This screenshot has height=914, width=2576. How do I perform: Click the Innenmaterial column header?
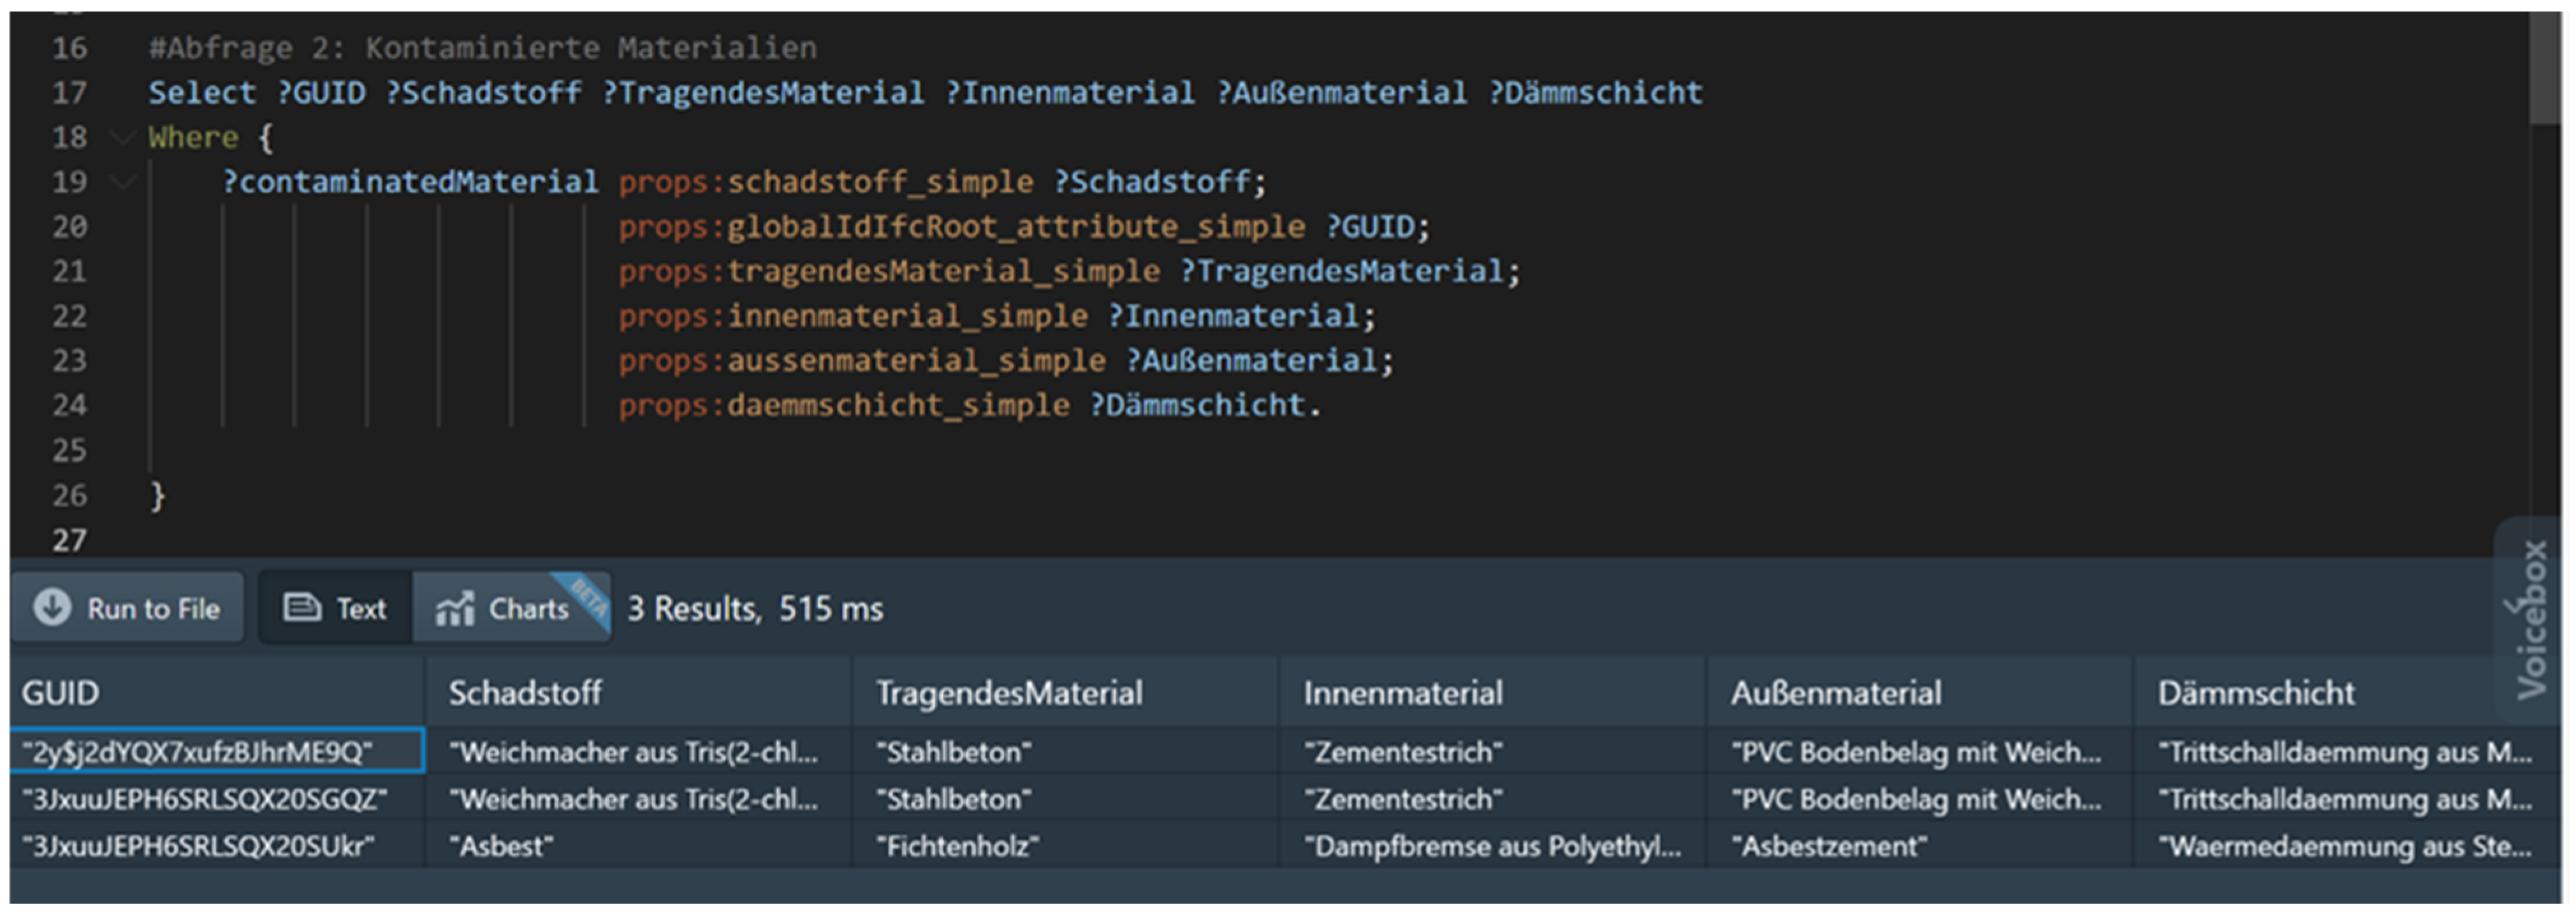point(1402,692)
